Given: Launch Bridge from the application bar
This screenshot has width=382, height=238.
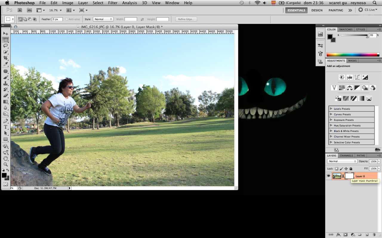Looking at the screenshot, I should coord(20,10).
